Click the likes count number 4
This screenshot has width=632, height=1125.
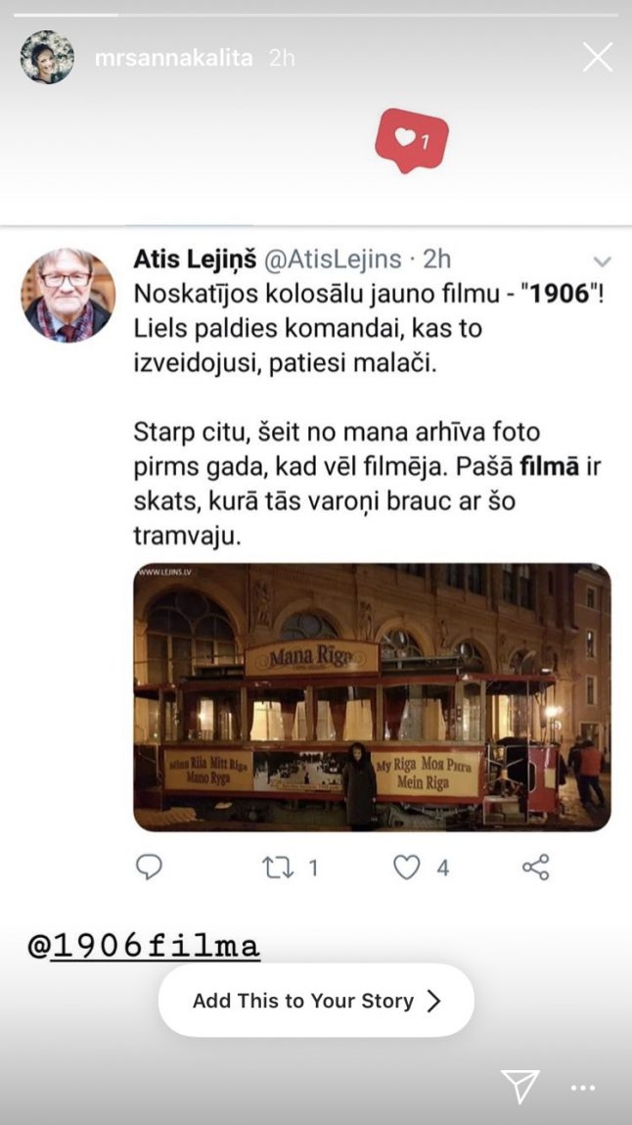tap(443, 868)
